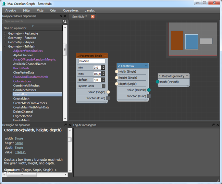Screen dimensions: 222x184
Task: Undock the Nós/operadores disponíveis panel
Action: [x=61, y=16]
